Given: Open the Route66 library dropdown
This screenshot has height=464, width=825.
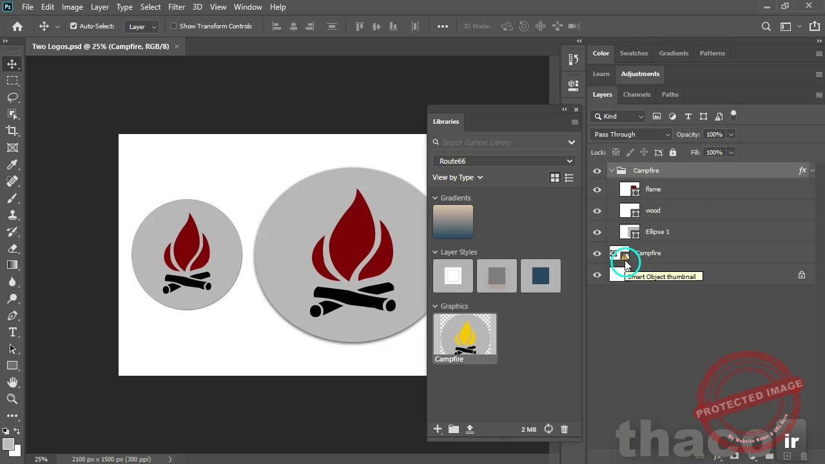Looking at the screenshot, I should tap(504, 161).
